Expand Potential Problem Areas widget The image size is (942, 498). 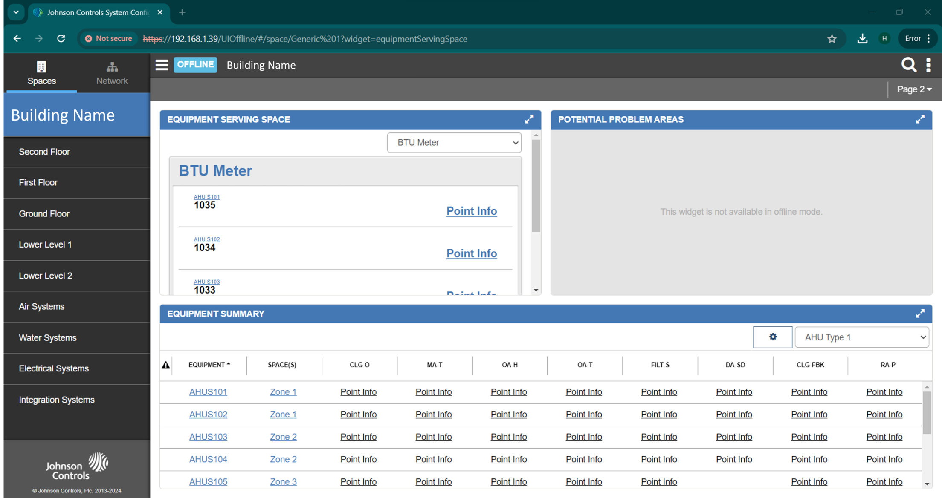point(920,120)
